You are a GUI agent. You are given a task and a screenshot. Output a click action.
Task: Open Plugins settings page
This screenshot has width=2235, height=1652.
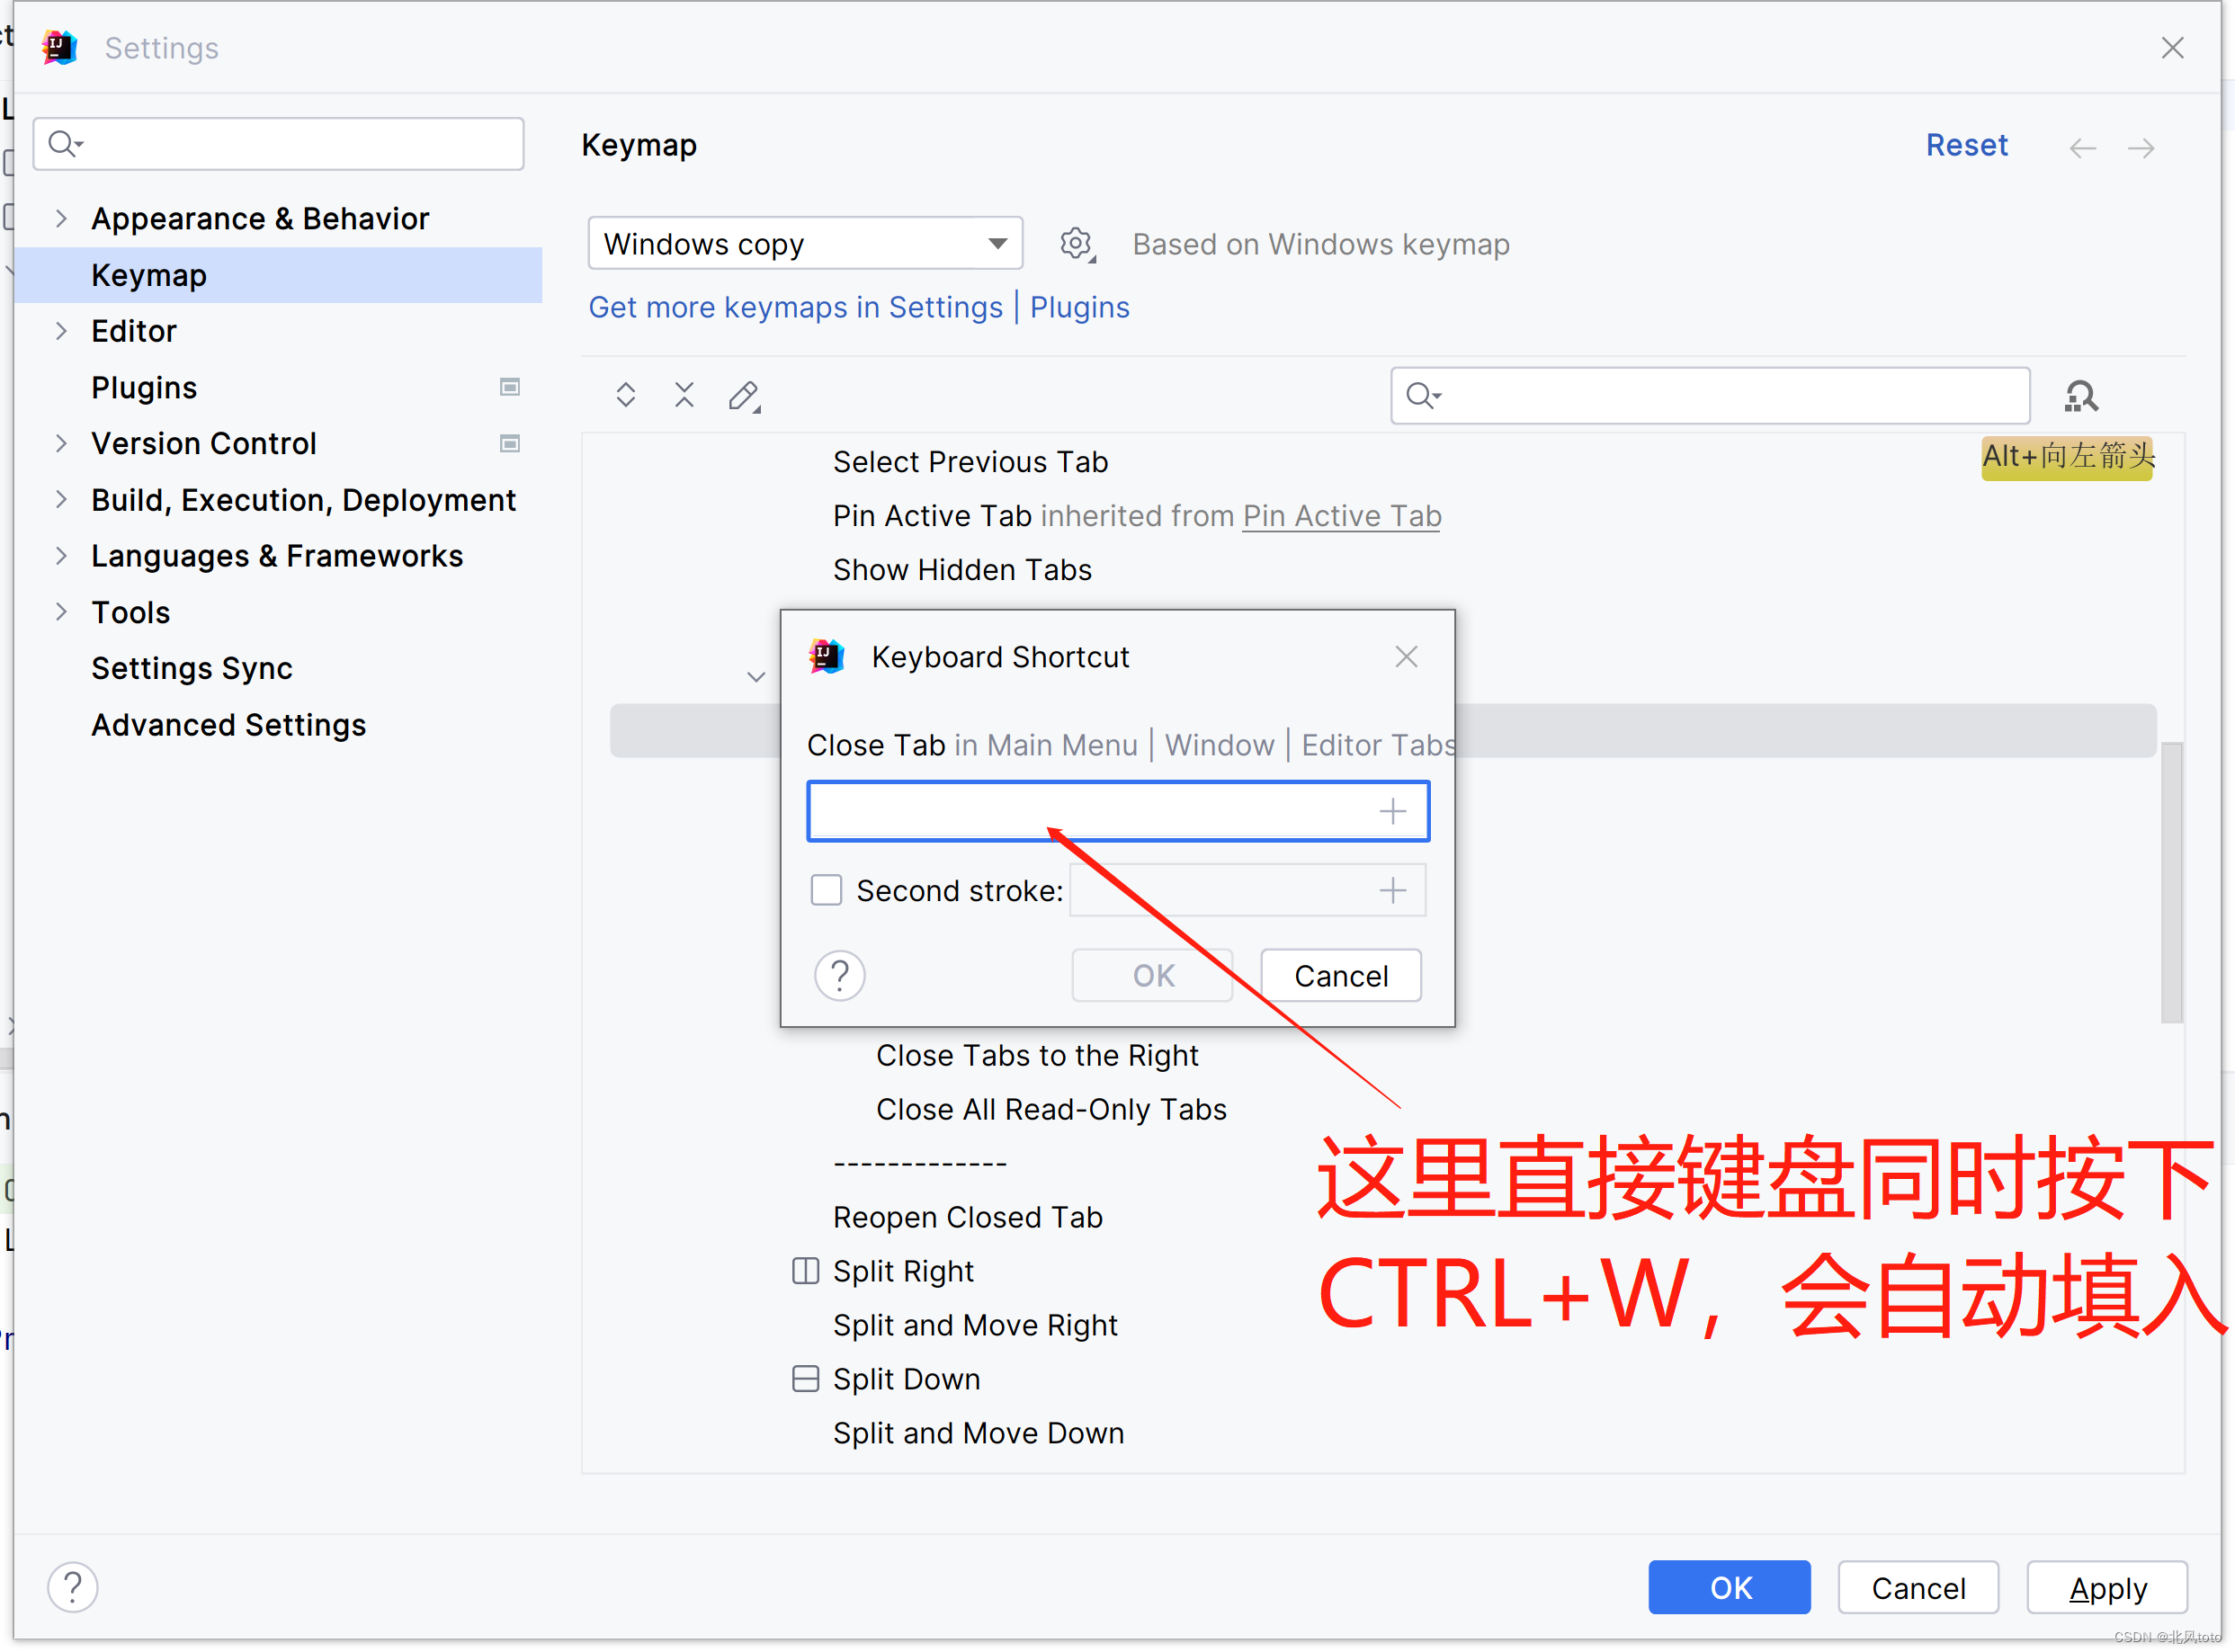point(144,387)
